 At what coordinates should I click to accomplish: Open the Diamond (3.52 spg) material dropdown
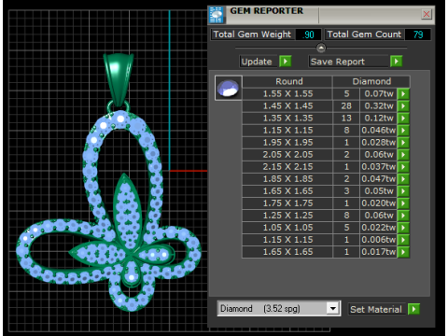[x=333, y=308]
